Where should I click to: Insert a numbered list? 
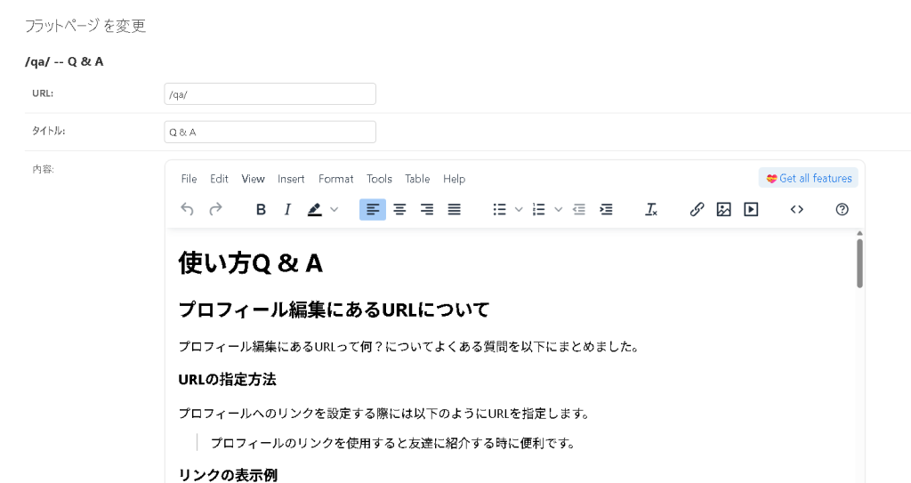[539, 209]
